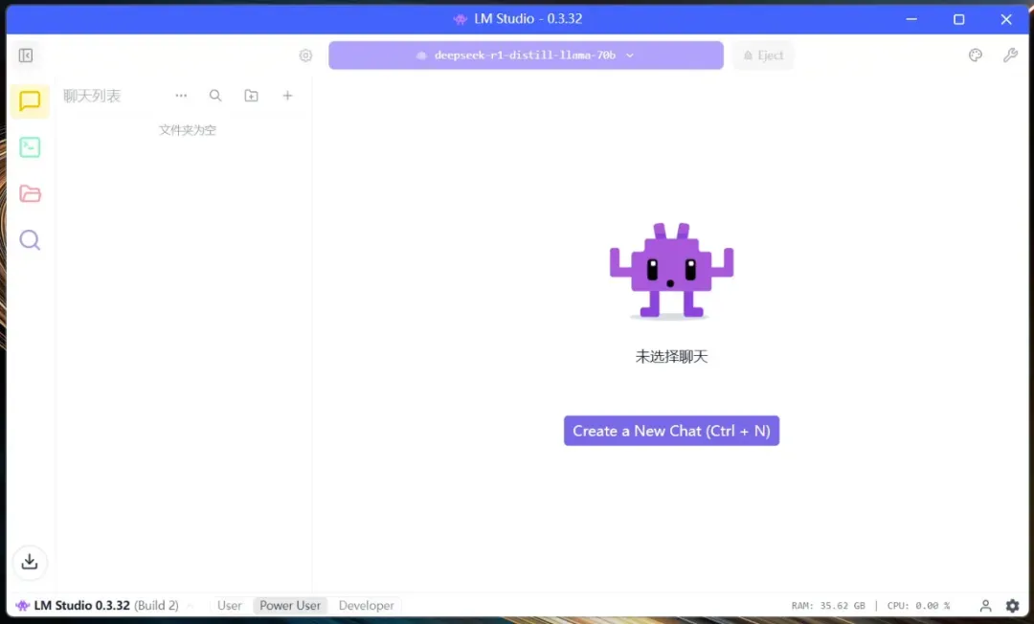Minimize the LM Studio window
Viewport: 1034px width, 624px height.
911,19
